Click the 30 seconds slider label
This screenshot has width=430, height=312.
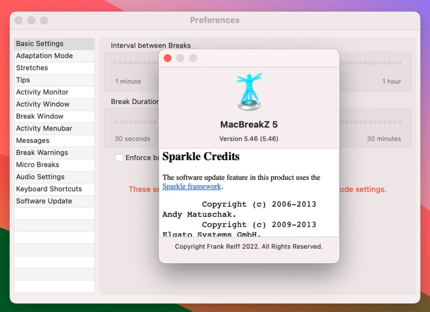(132, 139)
